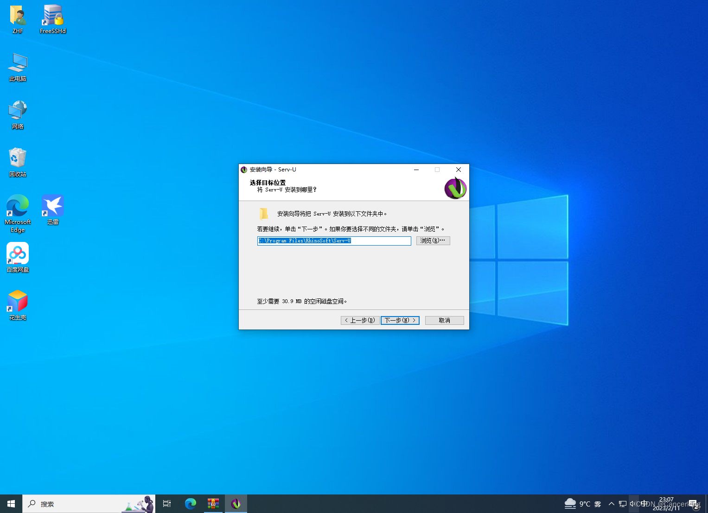708x513 pixels.
Task: Click the Serv-U icon in the installer title bar
Action: click(244, 170)
